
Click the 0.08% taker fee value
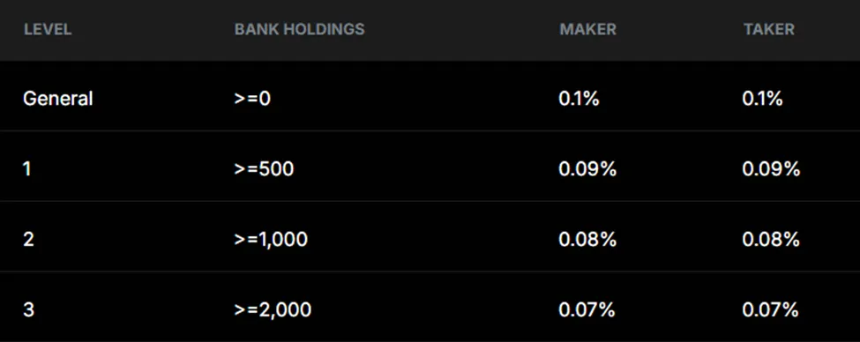(771, 240)
